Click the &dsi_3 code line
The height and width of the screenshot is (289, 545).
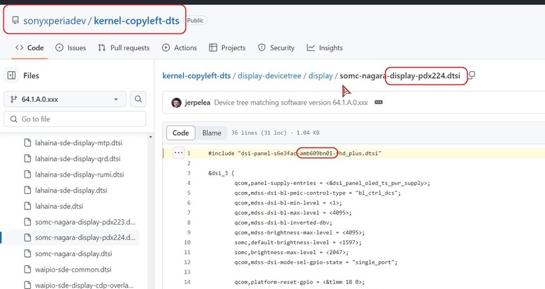pyautogui.click(x=221, y=173)
